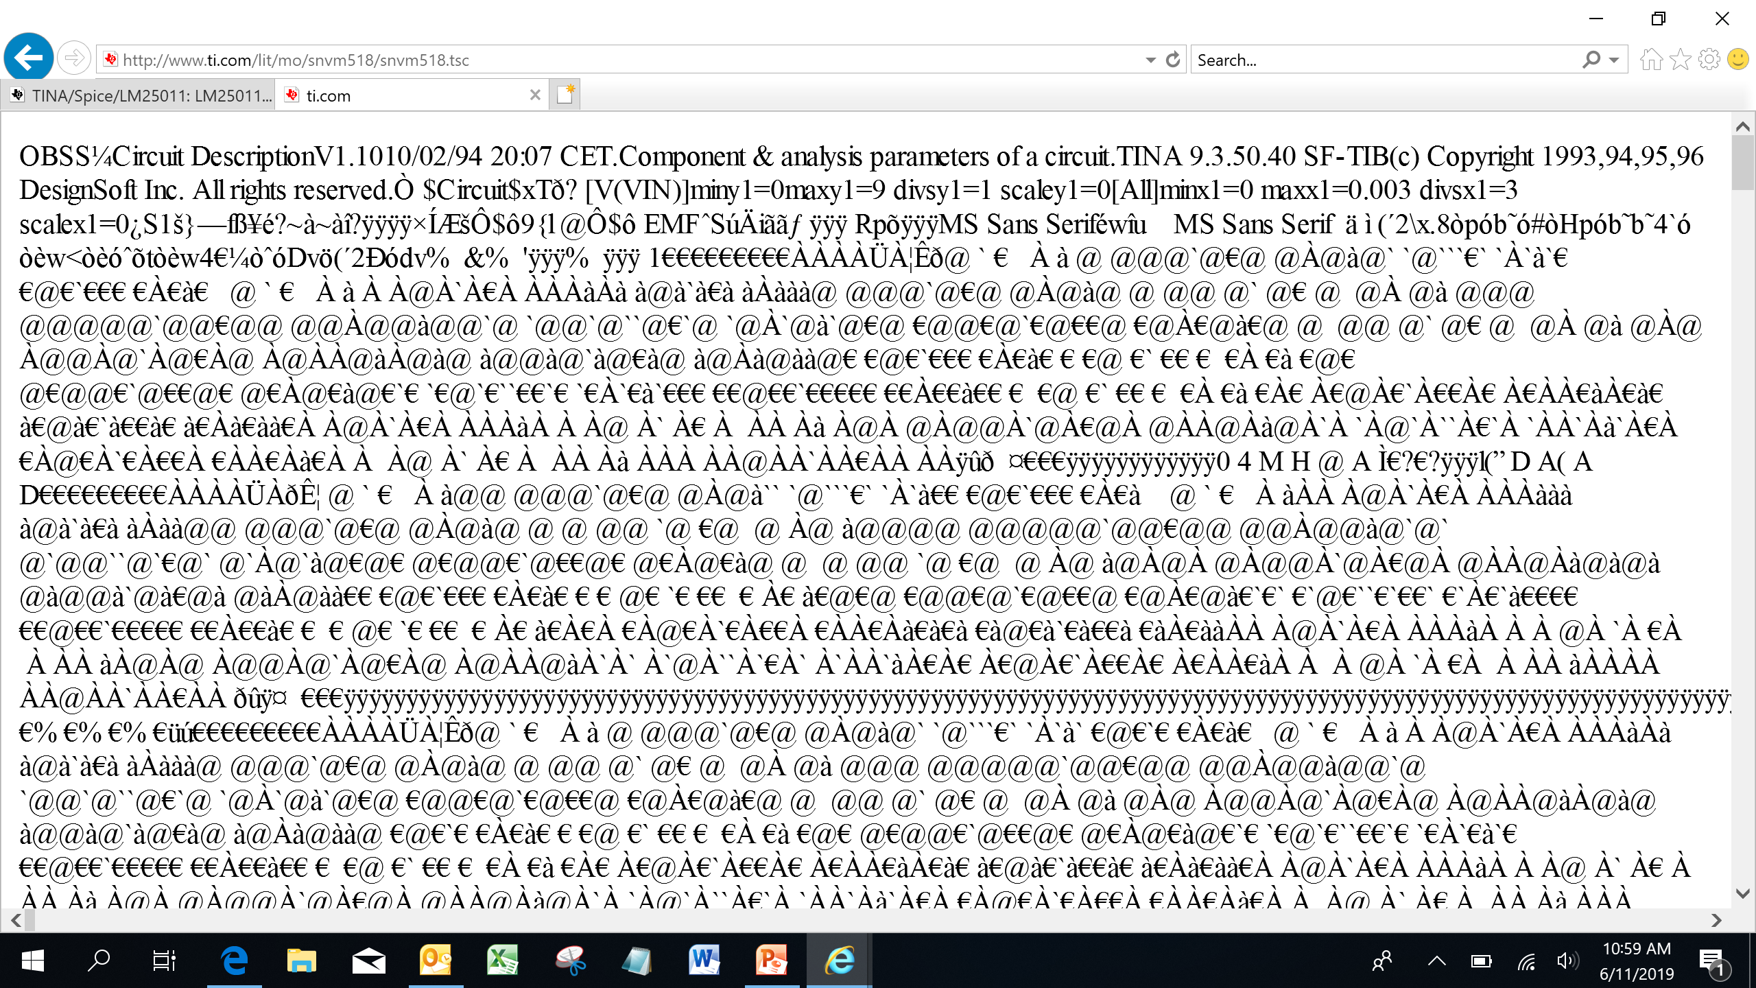The image size is (1756, 988).
Task: Select the ti.com tab
Action: point(412,95)
